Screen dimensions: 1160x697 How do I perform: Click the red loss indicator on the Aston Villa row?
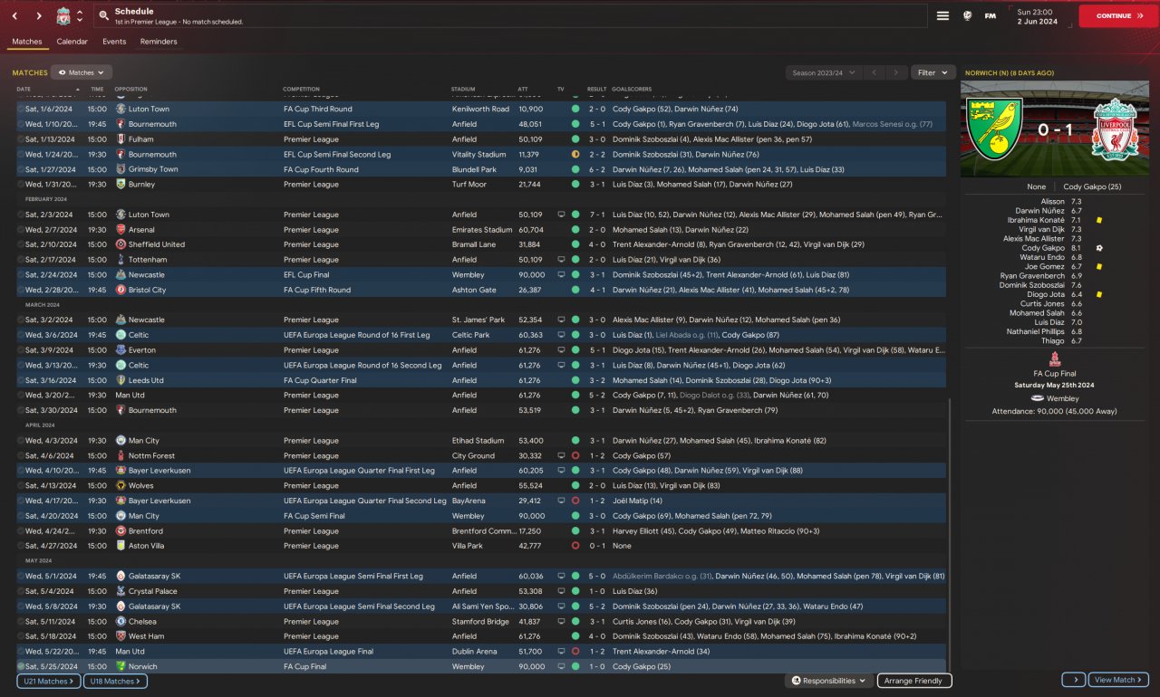point(575,546)
